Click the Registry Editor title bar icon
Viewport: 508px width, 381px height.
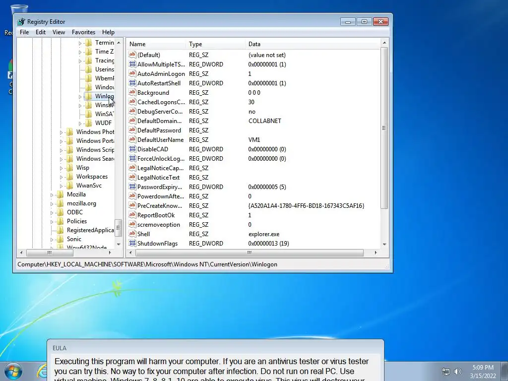pos(21,22)
